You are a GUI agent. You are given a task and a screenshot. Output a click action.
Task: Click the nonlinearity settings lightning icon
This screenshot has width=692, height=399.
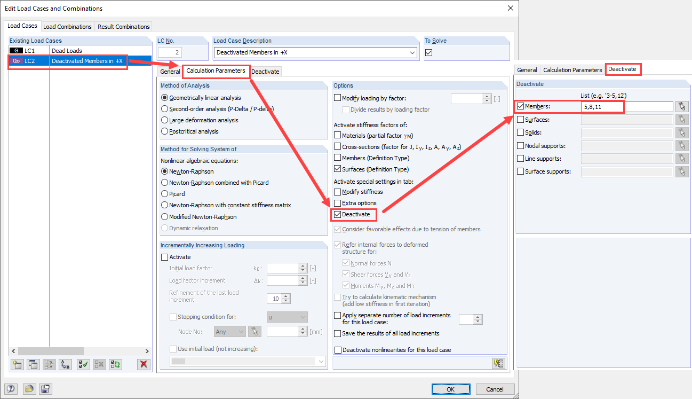click(x=499, y=363)
